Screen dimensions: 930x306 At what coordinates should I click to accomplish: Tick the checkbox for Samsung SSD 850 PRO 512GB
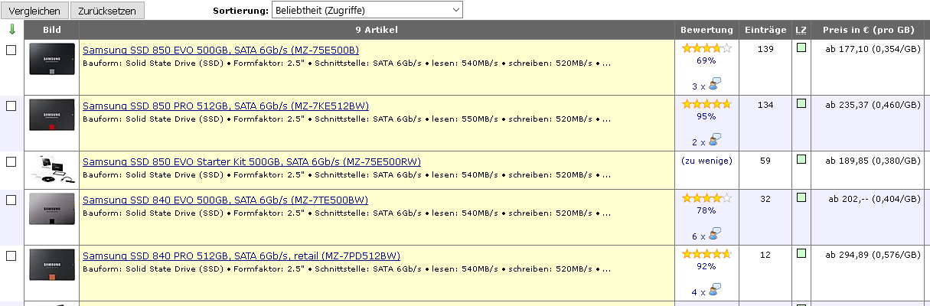11,106
